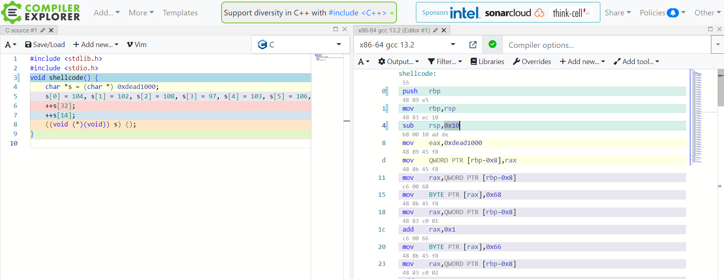Focus the Compiler options input field
The width and height of the screenshot is (724, 279).
point(606,45)
